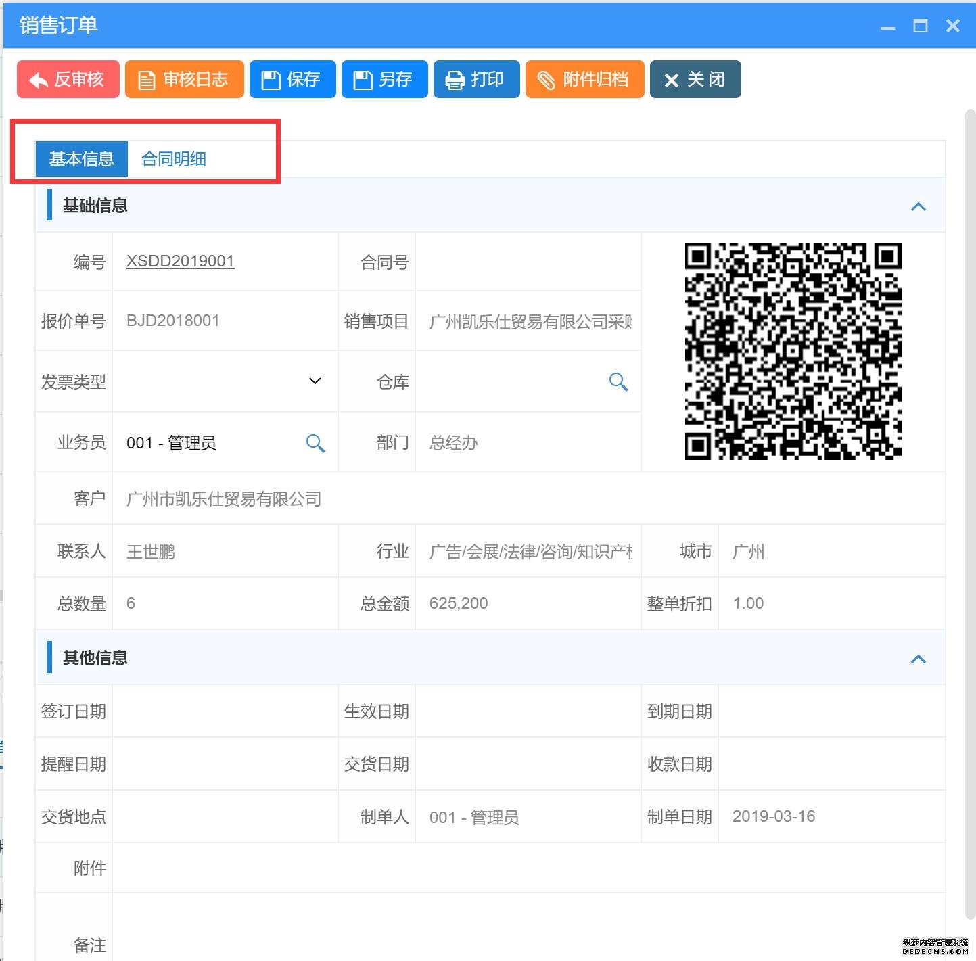
Task: Click the 合同号 input field
Action: point(528,262)
